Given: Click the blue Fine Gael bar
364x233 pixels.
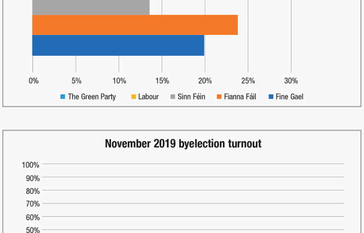Looking at the screenshot, I should click(x=118, y=45).
